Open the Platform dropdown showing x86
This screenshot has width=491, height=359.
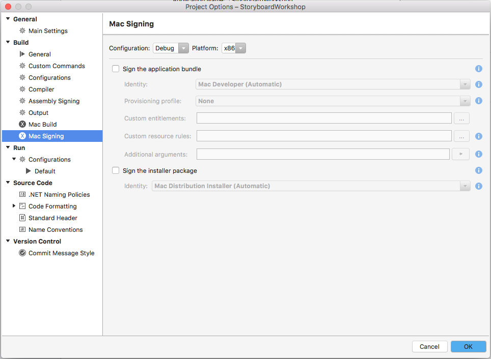tap(234, 48)
